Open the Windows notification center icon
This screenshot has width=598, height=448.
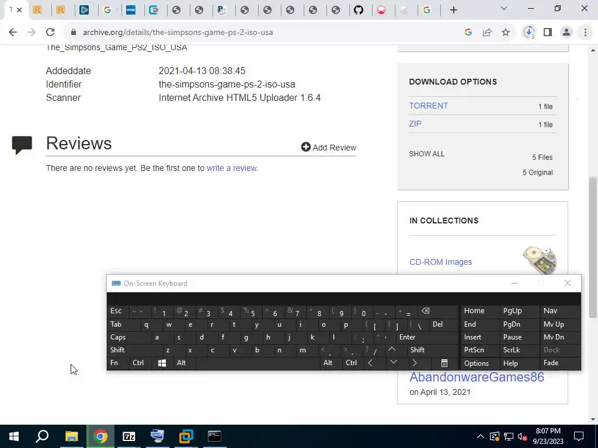click(x=579, y=436)
